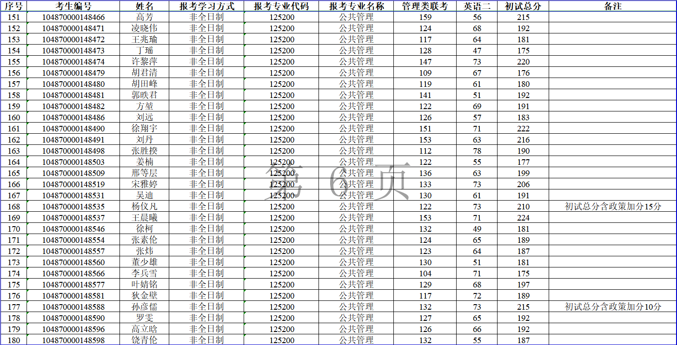677x345 pixels.
Task: Click serial number 165 cell
Action: 14,173
